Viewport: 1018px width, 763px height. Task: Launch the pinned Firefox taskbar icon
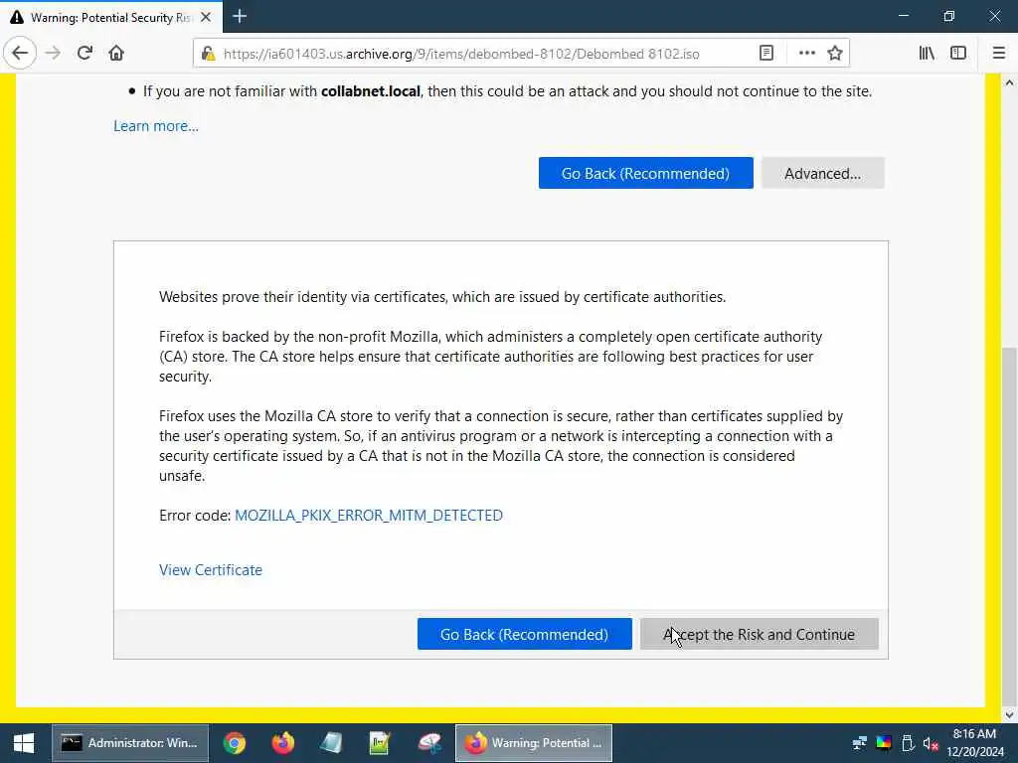tap(282, 743)
